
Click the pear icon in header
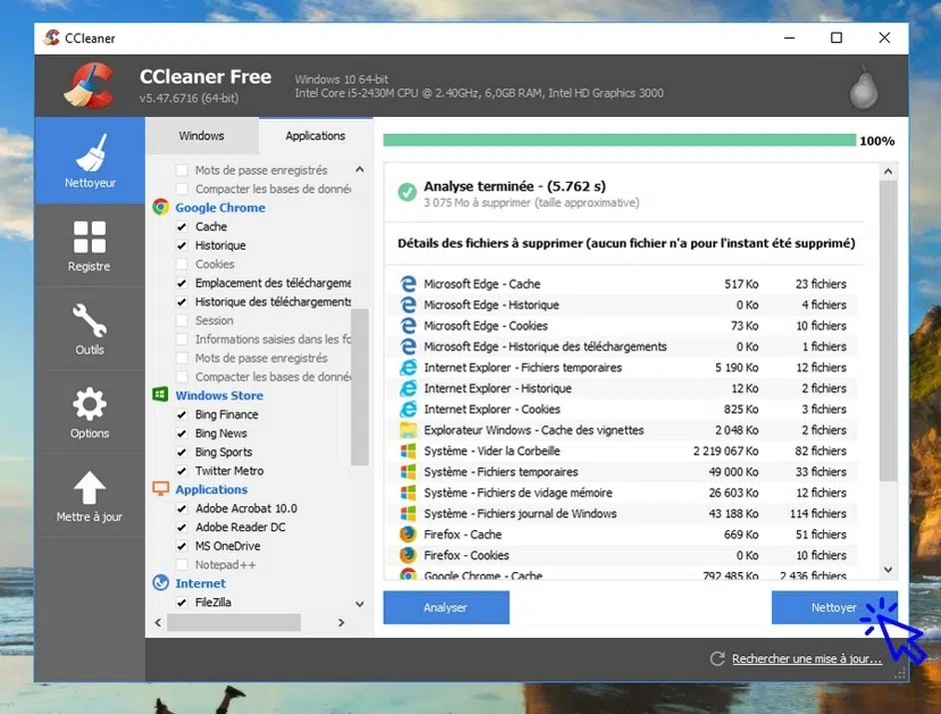click(x=864, y=89)
